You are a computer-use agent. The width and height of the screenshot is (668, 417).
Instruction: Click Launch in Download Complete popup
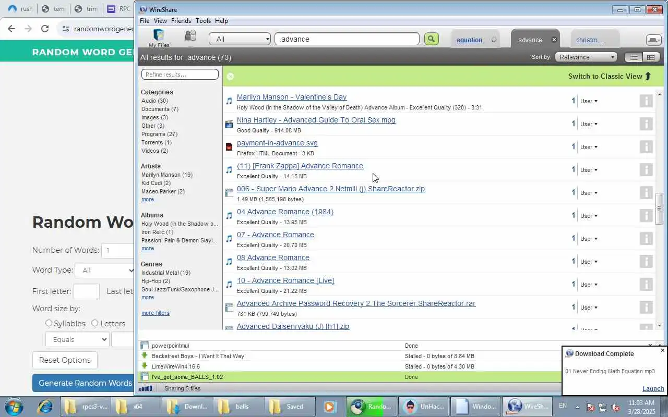(x=653, y=389)
